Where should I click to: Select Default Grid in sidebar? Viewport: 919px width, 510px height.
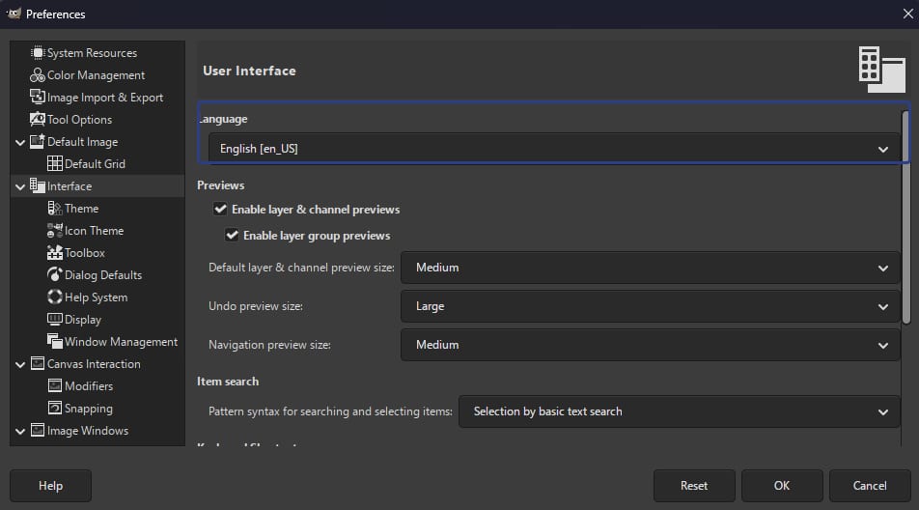(x=95, y=163)
